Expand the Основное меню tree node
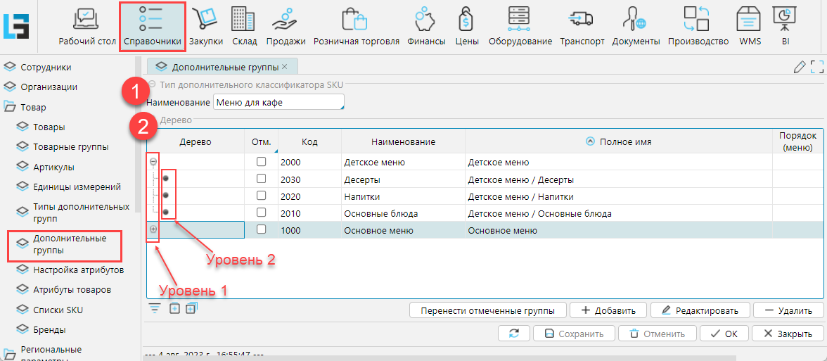The height and width of the screenshot is (361, 827). [x=153, y=229]
